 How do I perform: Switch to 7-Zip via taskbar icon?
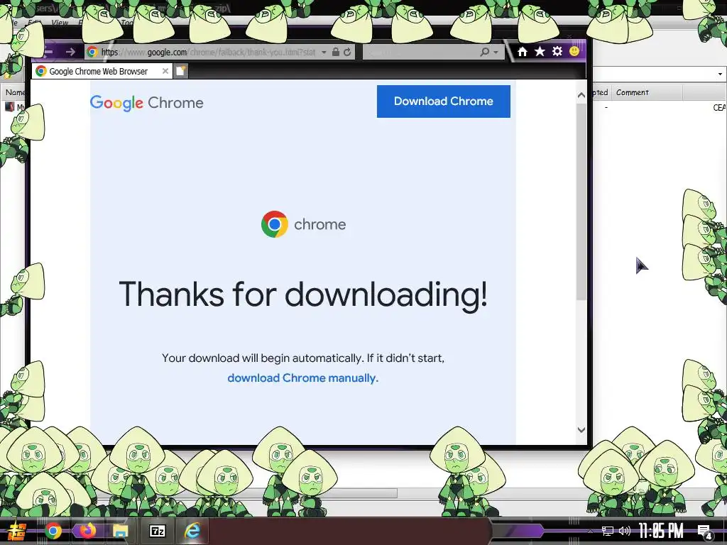(157, 531)
